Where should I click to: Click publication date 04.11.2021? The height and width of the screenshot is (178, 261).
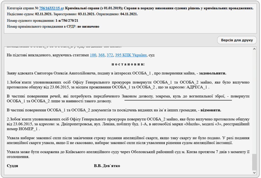[129, 14]
